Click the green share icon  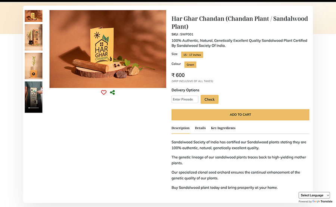pos(112,92)
